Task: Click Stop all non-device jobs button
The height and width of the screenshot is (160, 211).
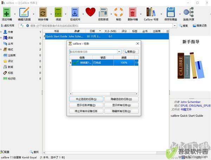Action: pos(86,111)
